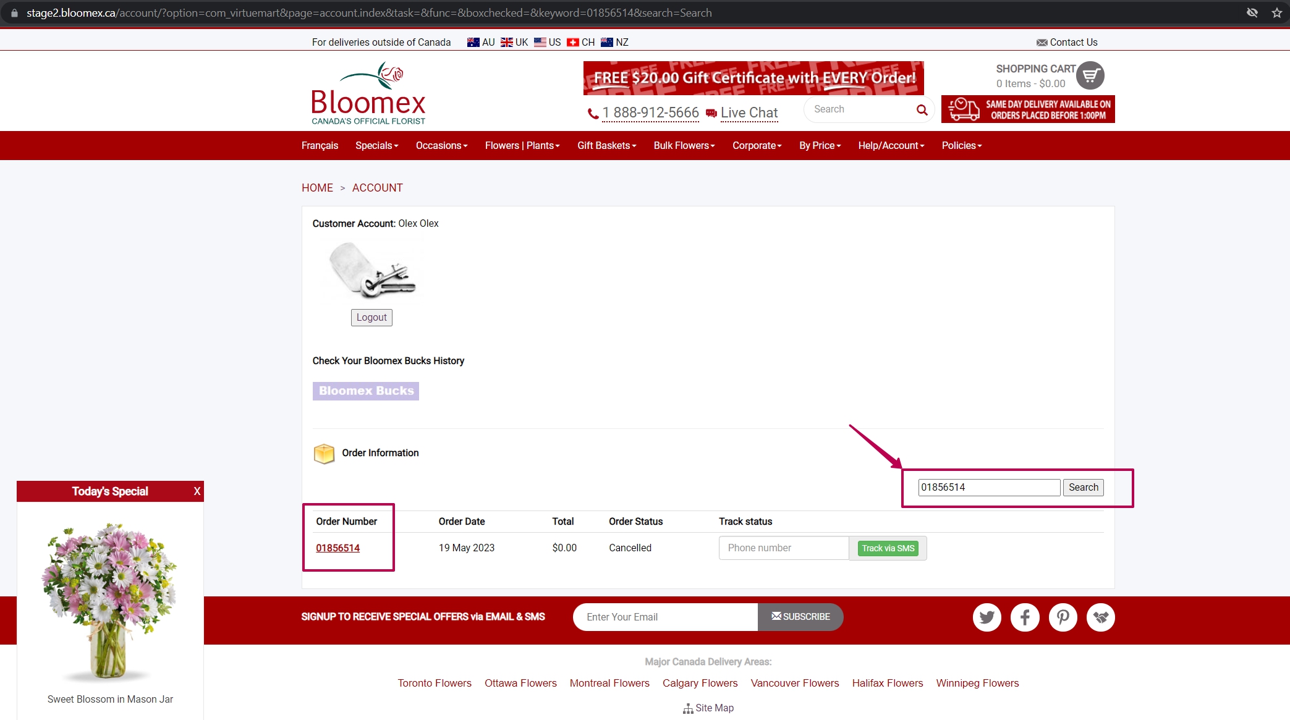Click the magnifier search icon
Image resolution: width=1290 pixels, height=720 pixels.
922,110
